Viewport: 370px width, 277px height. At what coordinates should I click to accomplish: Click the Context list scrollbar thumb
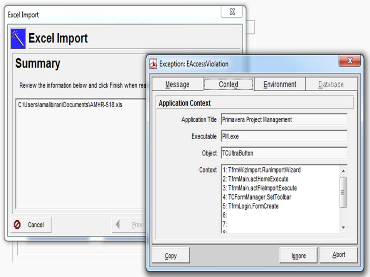343,192
